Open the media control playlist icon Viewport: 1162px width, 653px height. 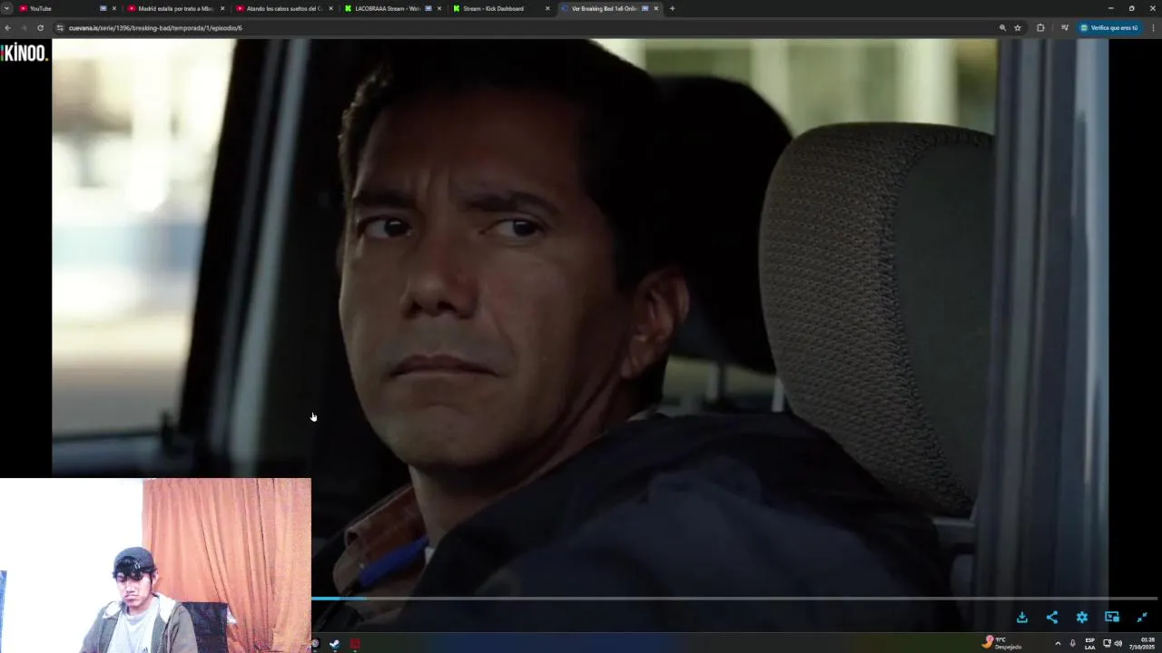1065,28
